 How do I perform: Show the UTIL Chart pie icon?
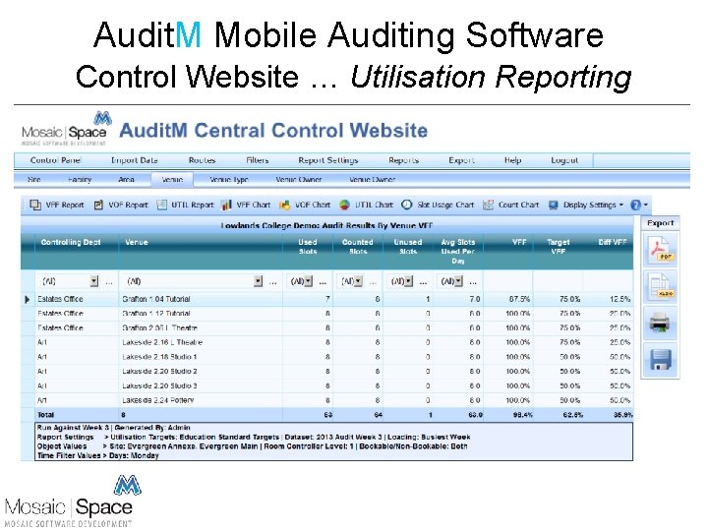(x=344, y=205)
